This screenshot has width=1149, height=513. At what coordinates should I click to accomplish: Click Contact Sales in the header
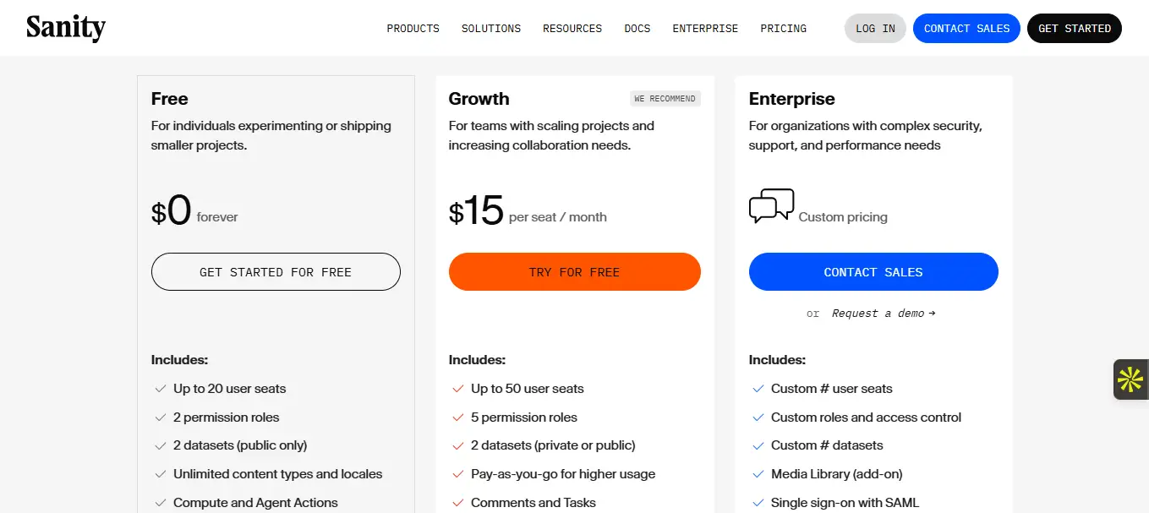966,29
